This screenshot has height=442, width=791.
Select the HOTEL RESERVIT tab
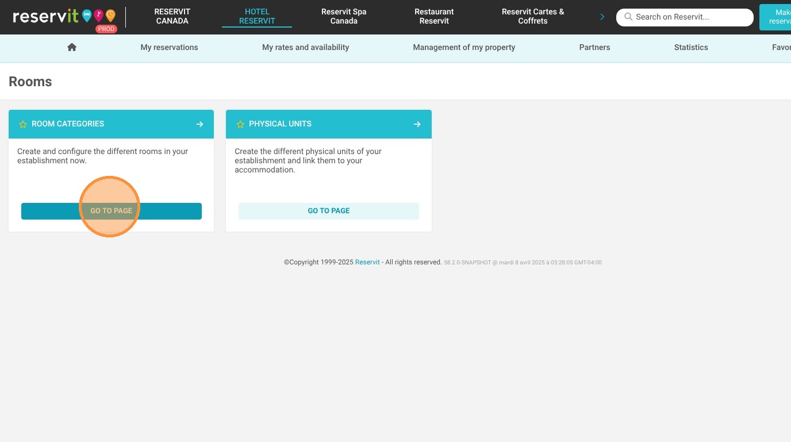(x=257, y=16)
